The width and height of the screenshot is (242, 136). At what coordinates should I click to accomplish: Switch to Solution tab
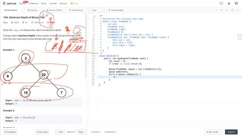point(33,10)
